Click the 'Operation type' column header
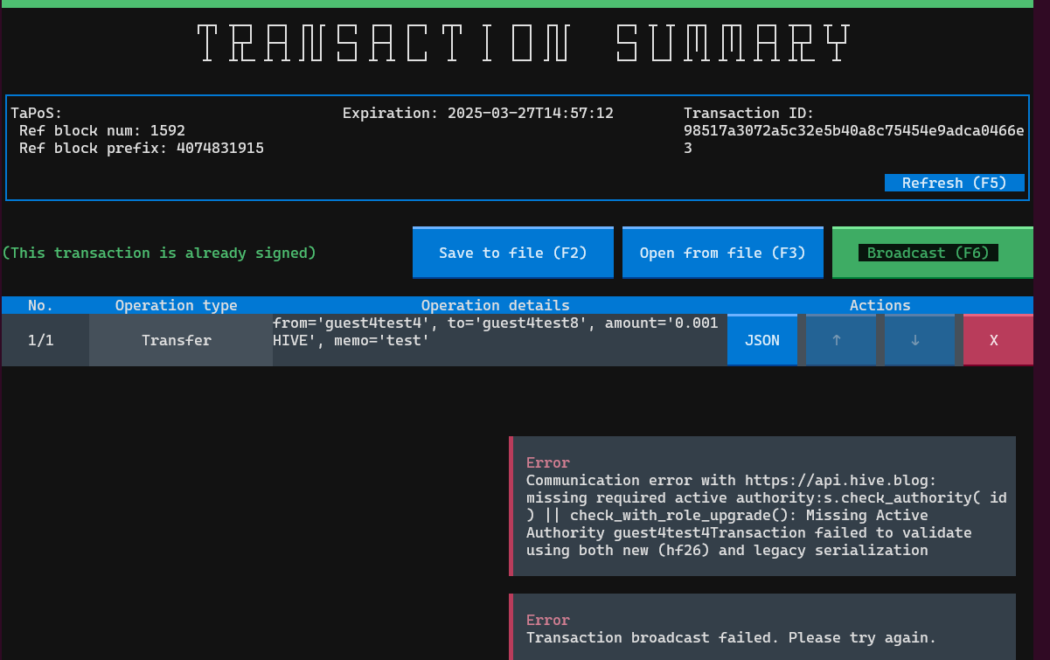Viewport: 1050px width, 660px height. 177,305
